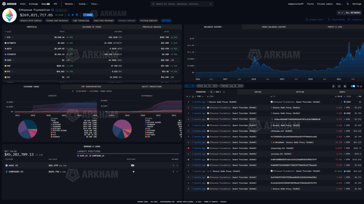Click the +56 MORE tags button

[x=166, y=21]
